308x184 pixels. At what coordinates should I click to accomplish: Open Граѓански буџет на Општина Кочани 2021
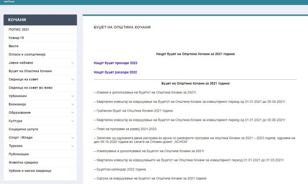pos(135,111)
